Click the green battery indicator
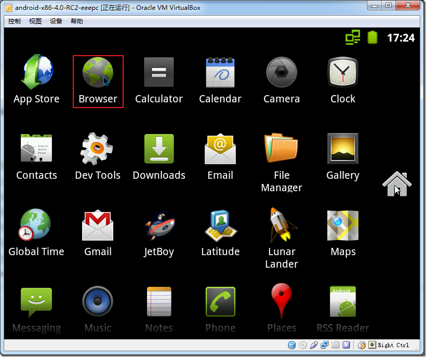Viewport: 426px width, 357px height. [372, 37]
